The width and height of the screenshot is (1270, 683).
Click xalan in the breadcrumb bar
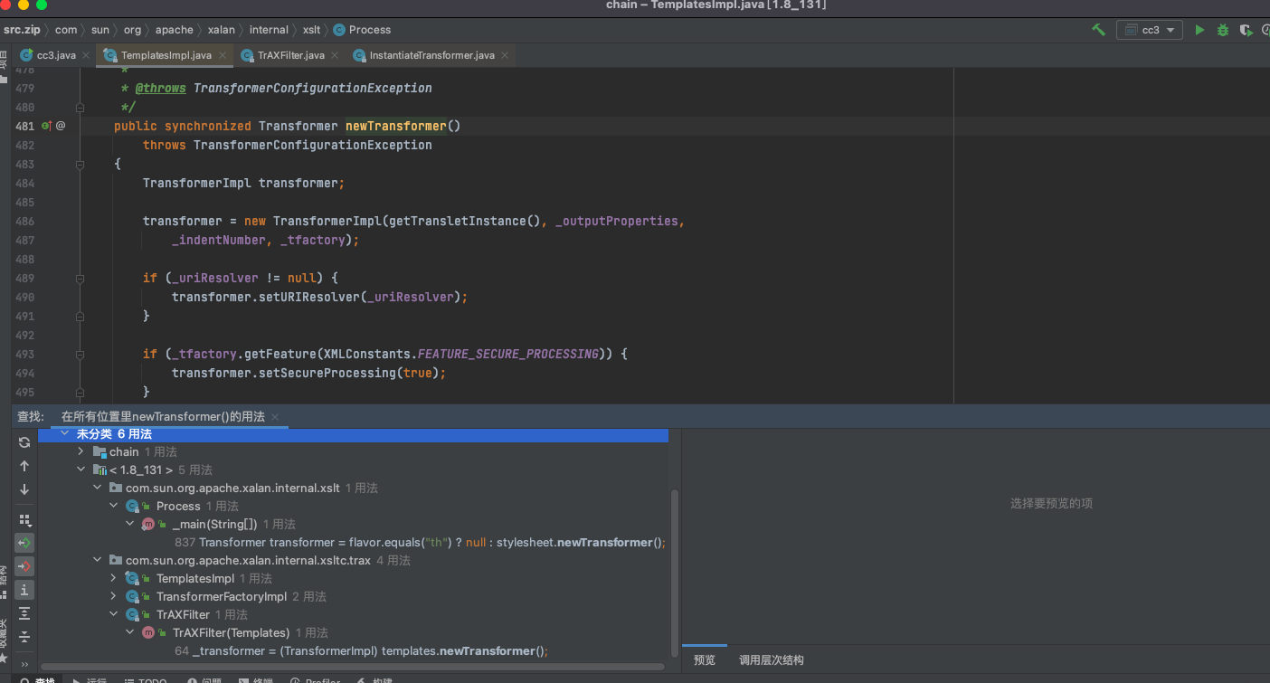coord(221,30)
